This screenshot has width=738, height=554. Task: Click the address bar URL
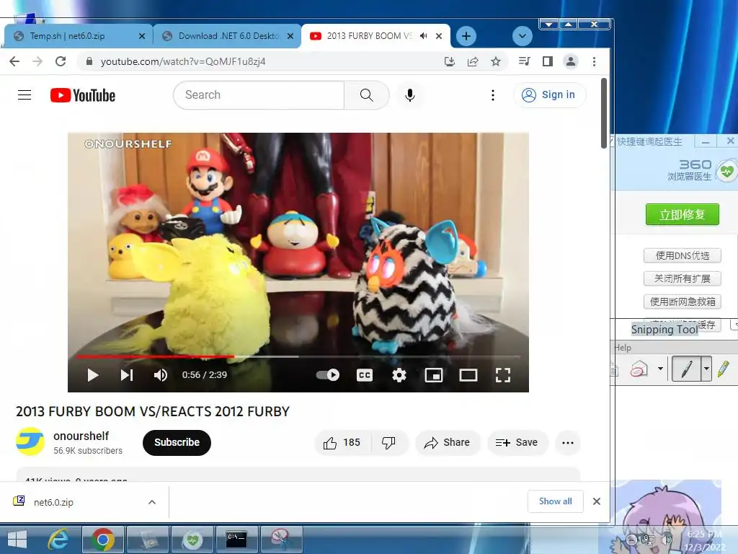tap(183, 62)
